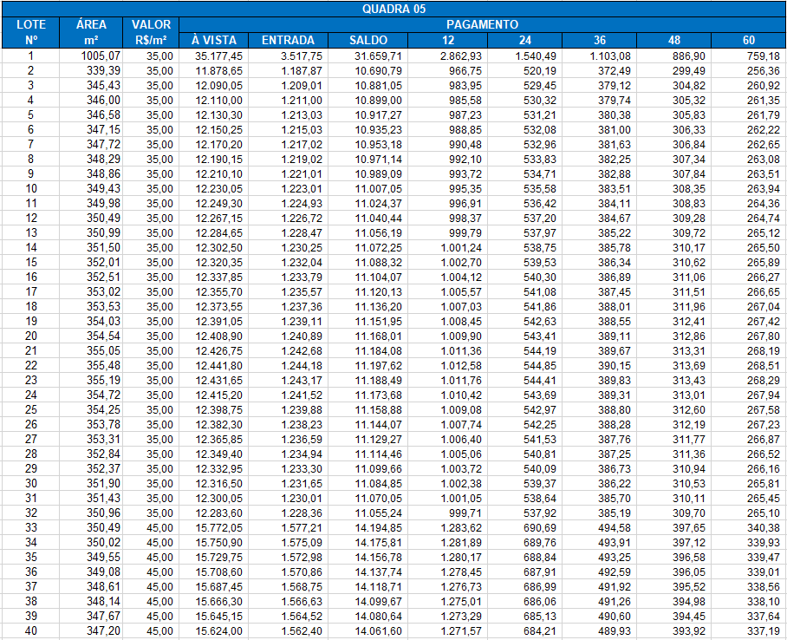Select the SALDO cell 31.659,71
This screenshot has height=640, width=787.
[378, 56]
